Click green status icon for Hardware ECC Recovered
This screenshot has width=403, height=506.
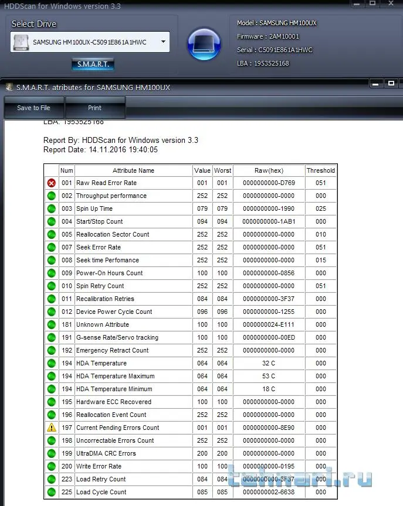point(52,402)
